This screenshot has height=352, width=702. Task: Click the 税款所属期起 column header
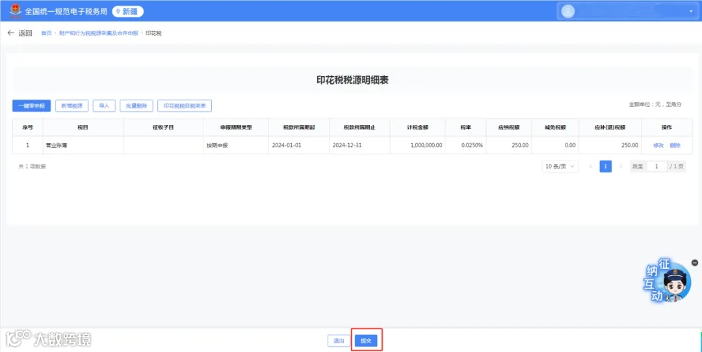tap(299, 128)
